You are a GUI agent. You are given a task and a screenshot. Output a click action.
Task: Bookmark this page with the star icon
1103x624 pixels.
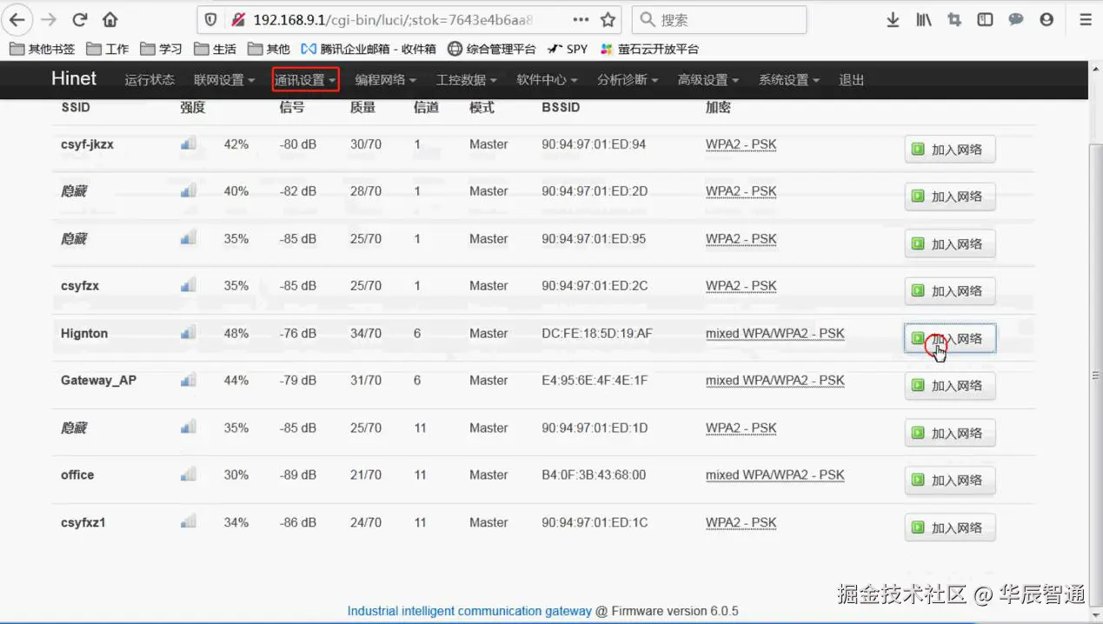[x=608, y=19]
